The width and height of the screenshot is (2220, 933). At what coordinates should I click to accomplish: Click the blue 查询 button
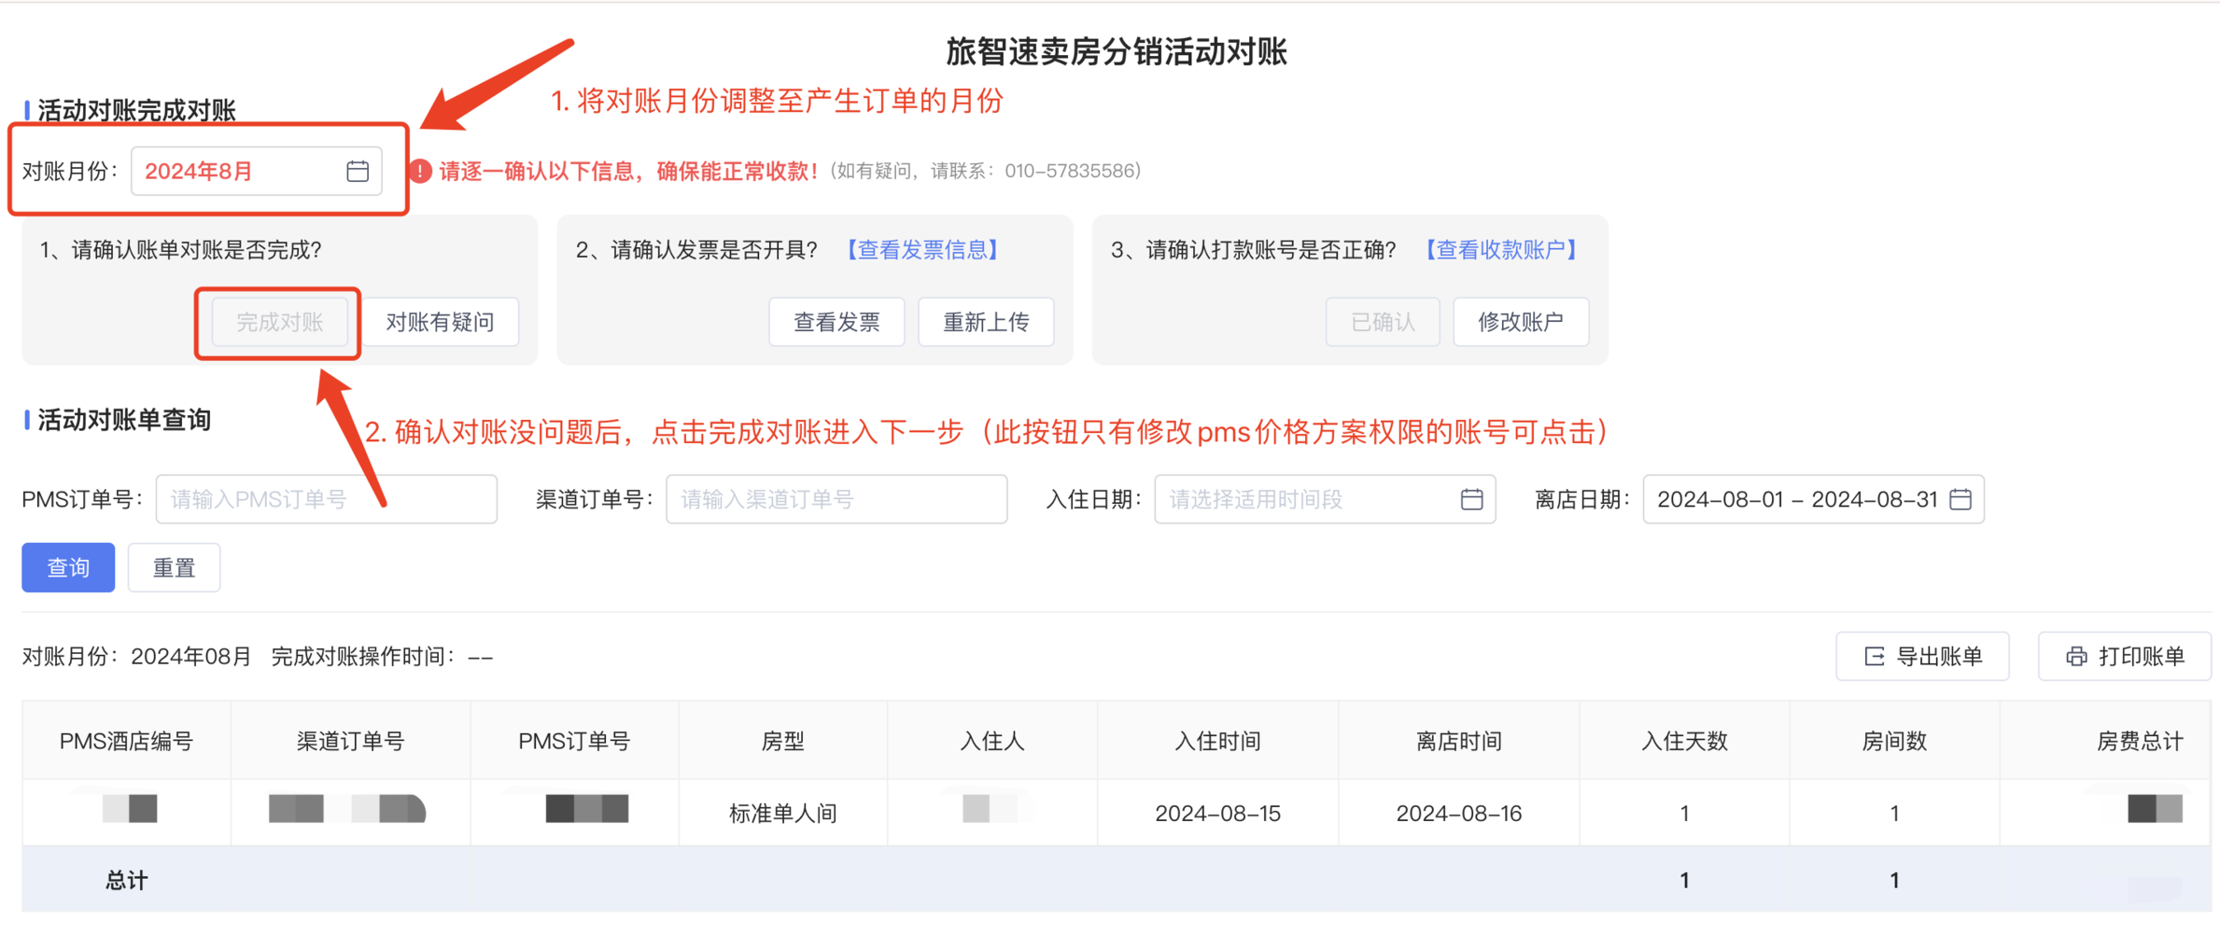(x=68, y=567)
